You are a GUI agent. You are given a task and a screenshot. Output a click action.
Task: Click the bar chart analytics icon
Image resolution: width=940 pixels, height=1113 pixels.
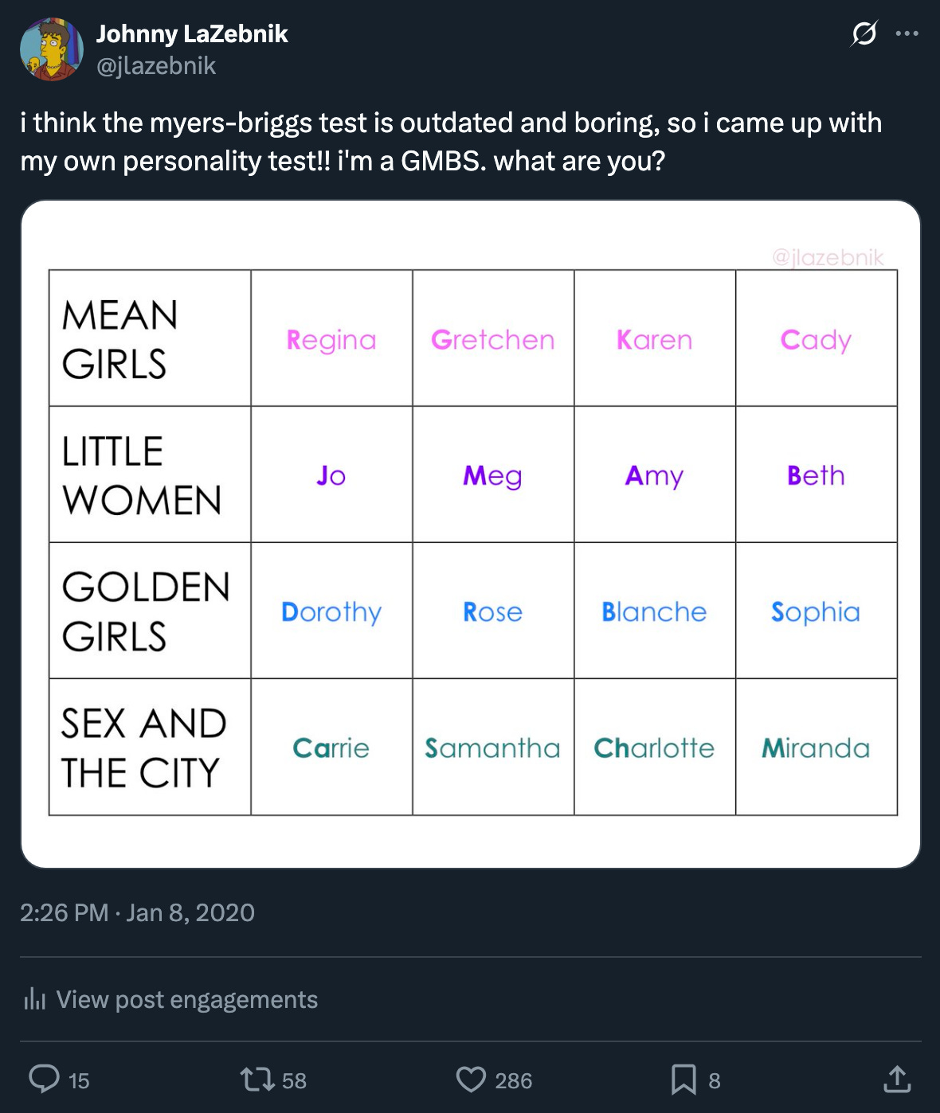(35, 998)
